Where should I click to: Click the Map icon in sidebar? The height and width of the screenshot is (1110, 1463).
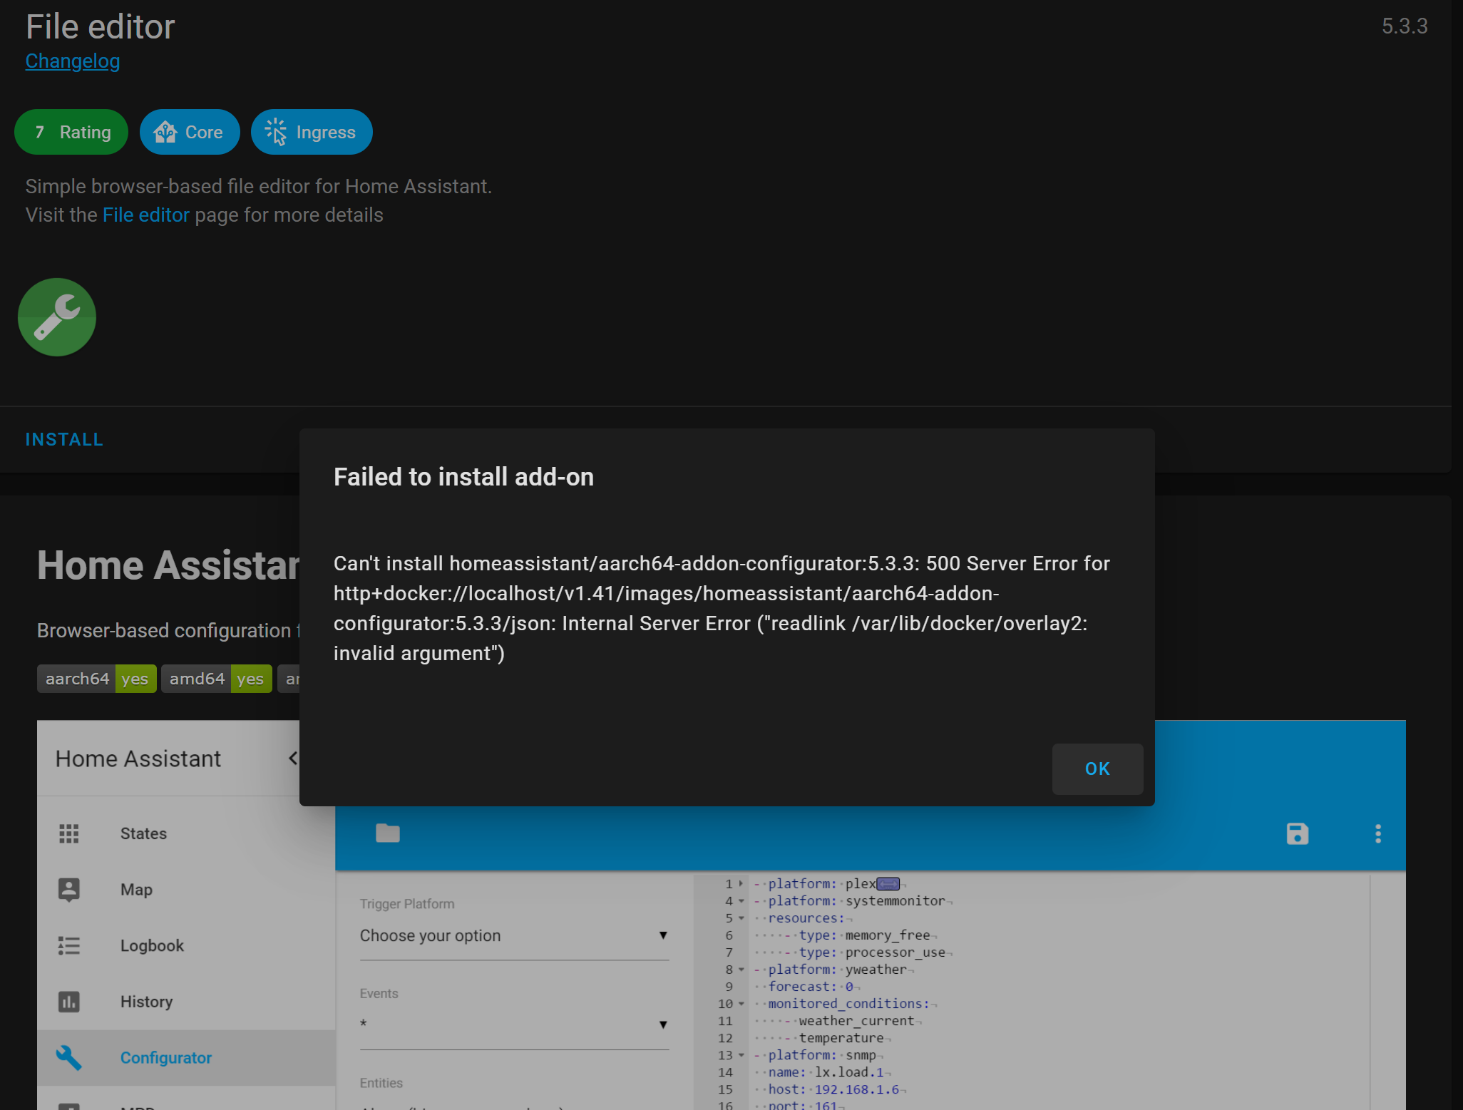pyautogui.click(x=68, y=889)
